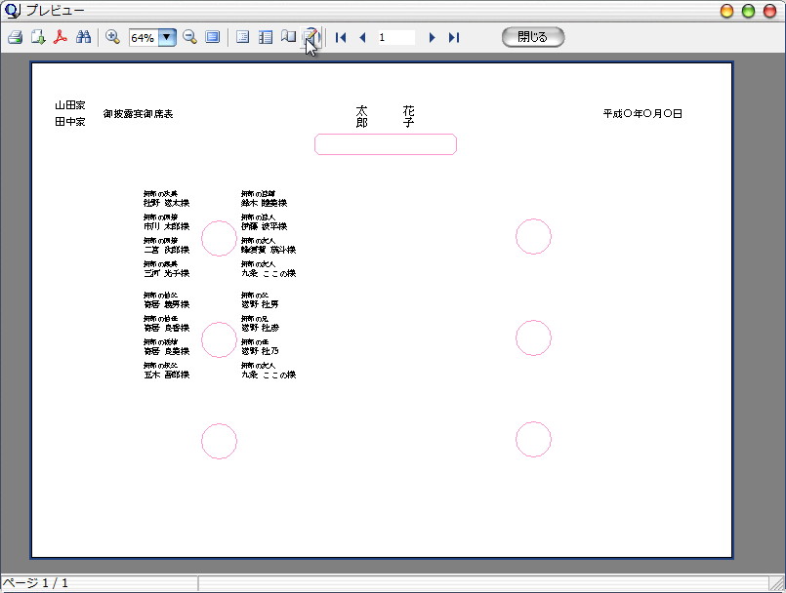786x593 pixels.
Task: Open the 64% zoom level dropdown
Action: 167,38
